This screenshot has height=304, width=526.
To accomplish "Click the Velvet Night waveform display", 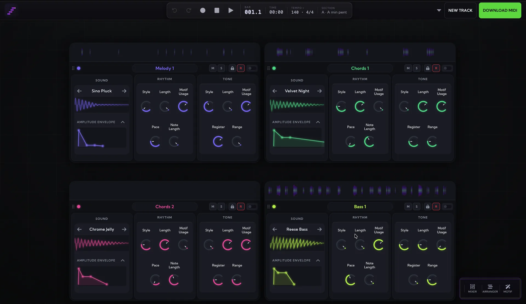I will pyautogui.click(x=297, y=105).
